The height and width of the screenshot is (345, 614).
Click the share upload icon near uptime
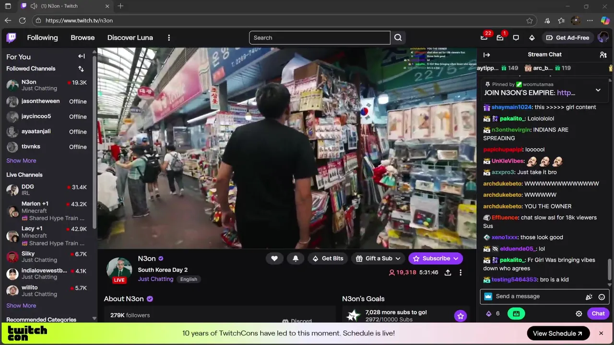coord(448,272)
